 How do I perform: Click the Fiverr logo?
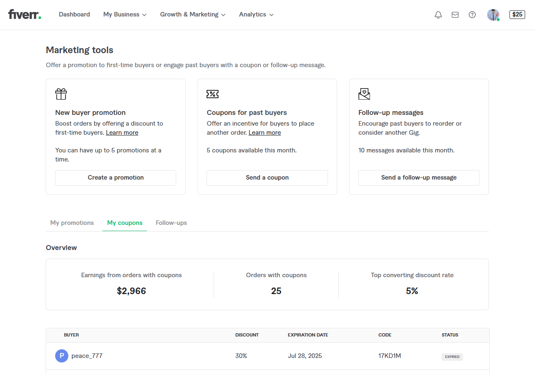(25, 14)
